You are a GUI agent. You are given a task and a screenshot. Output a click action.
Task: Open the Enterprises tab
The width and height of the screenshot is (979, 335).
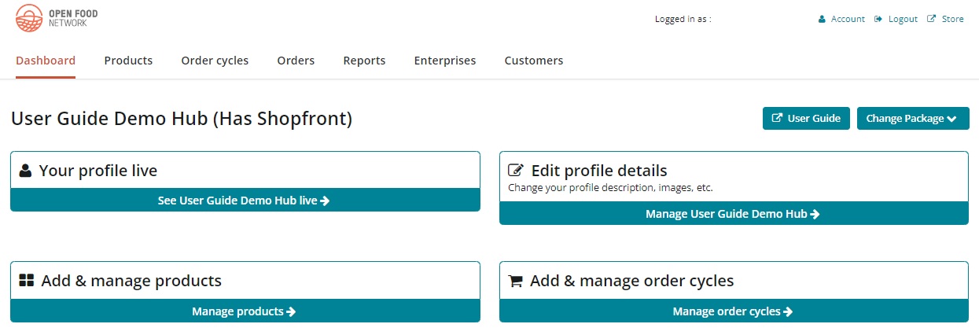point(445,61)
